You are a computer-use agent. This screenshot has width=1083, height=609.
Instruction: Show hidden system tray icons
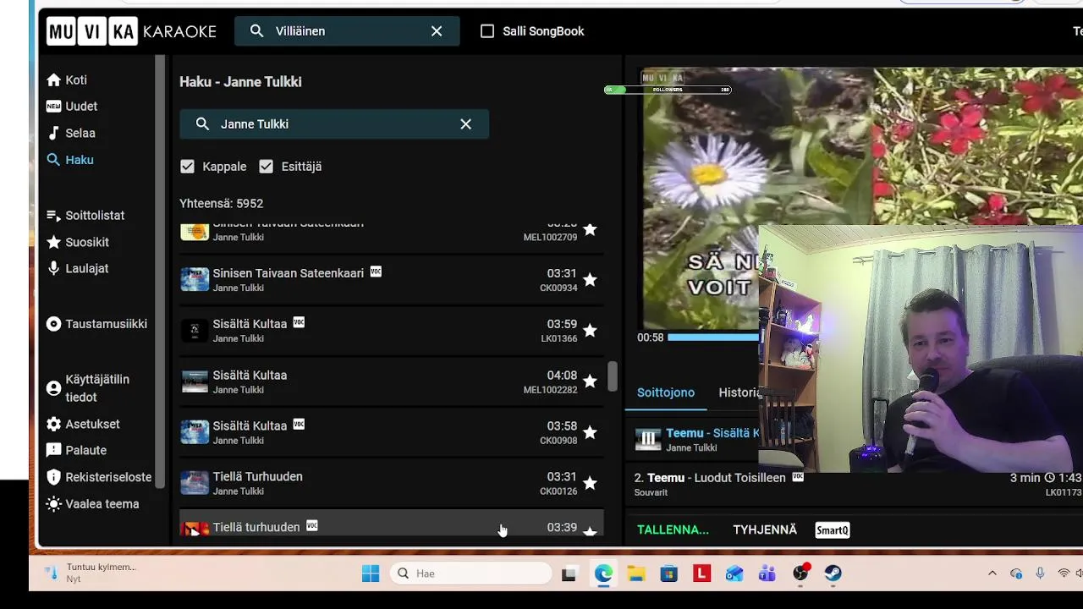992,573
